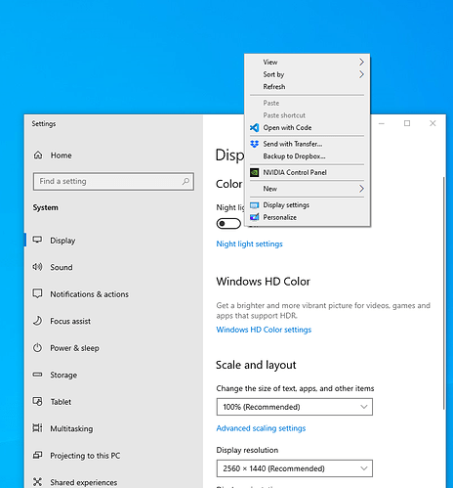The image size is (453, 488).
Task: Click the Home icon in Settings sidebar
Action: 38,155
